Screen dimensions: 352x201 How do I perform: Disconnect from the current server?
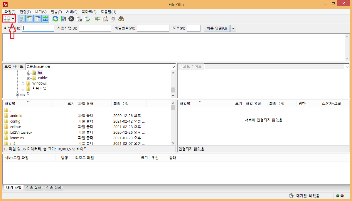(x=79, y=19)
